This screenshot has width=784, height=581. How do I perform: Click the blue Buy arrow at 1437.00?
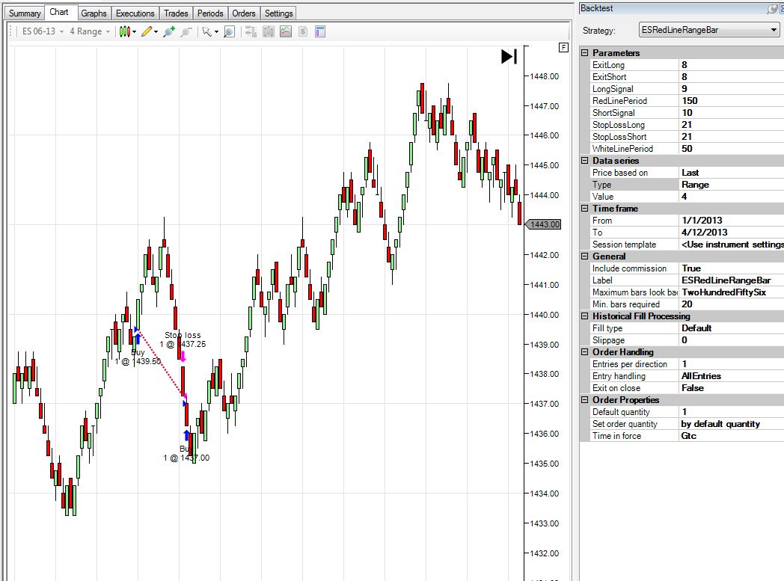click(186, 435)
